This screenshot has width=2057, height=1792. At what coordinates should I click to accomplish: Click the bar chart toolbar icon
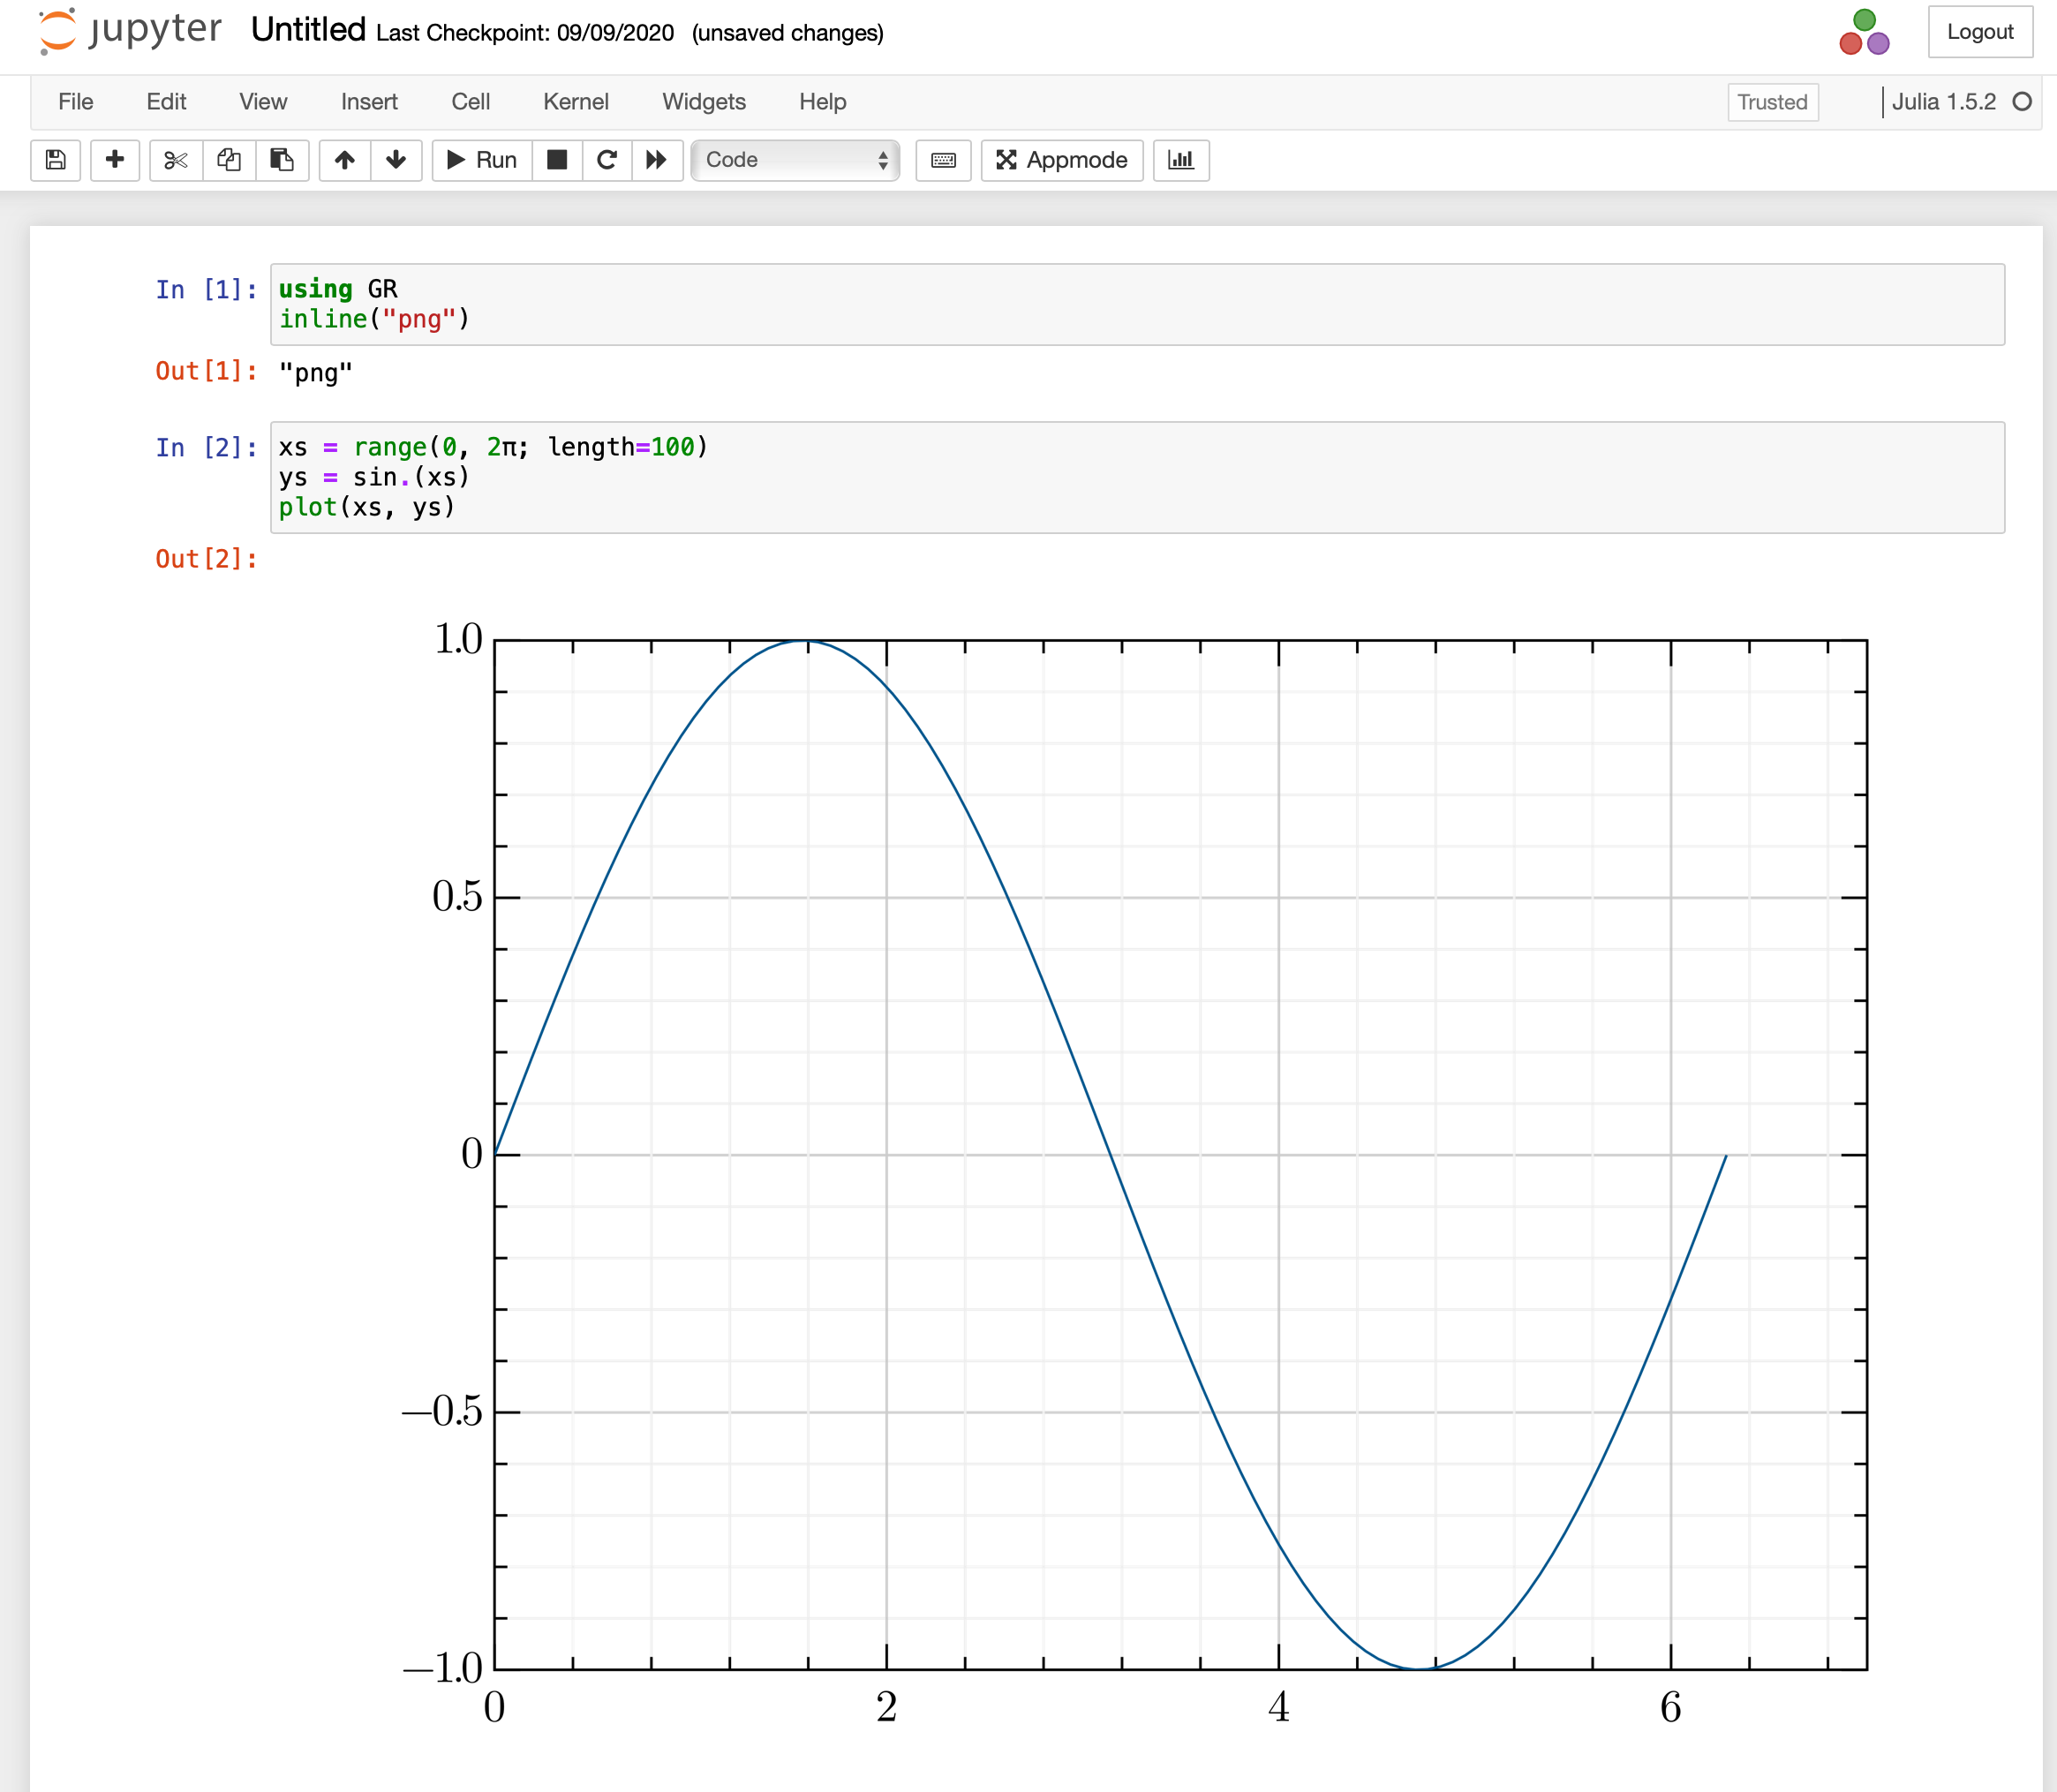pyautogui.click(x=1181, y=160)
